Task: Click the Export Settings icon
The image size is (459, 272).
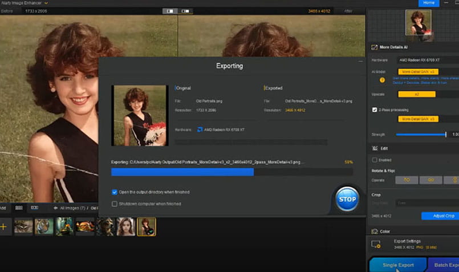Action: [376, 244]
